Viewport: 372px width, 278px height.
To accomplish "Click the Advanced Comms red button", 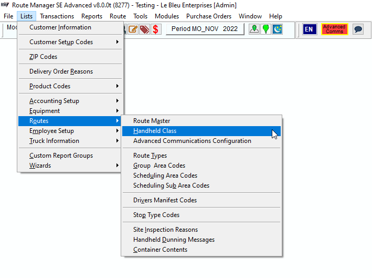I will pyautogui.click(x=334, y=29).
